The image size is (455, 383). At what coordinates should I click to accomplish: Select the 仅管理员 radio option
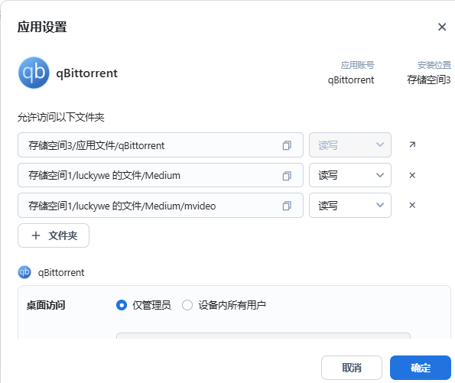(122, 305)
